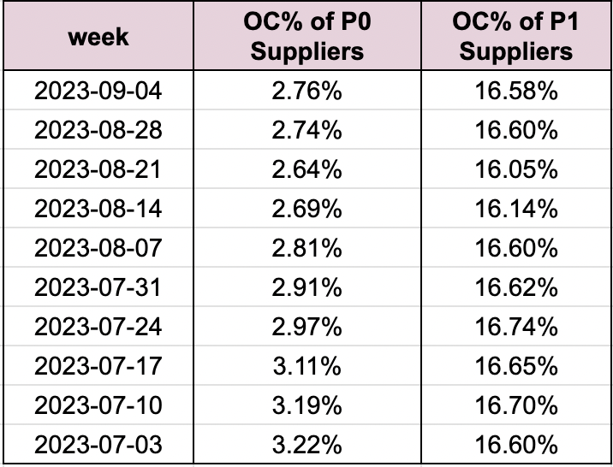Select the 16.74% P1 value cell
The height and width of the screenshot is (467, 613).
(515, 327)
